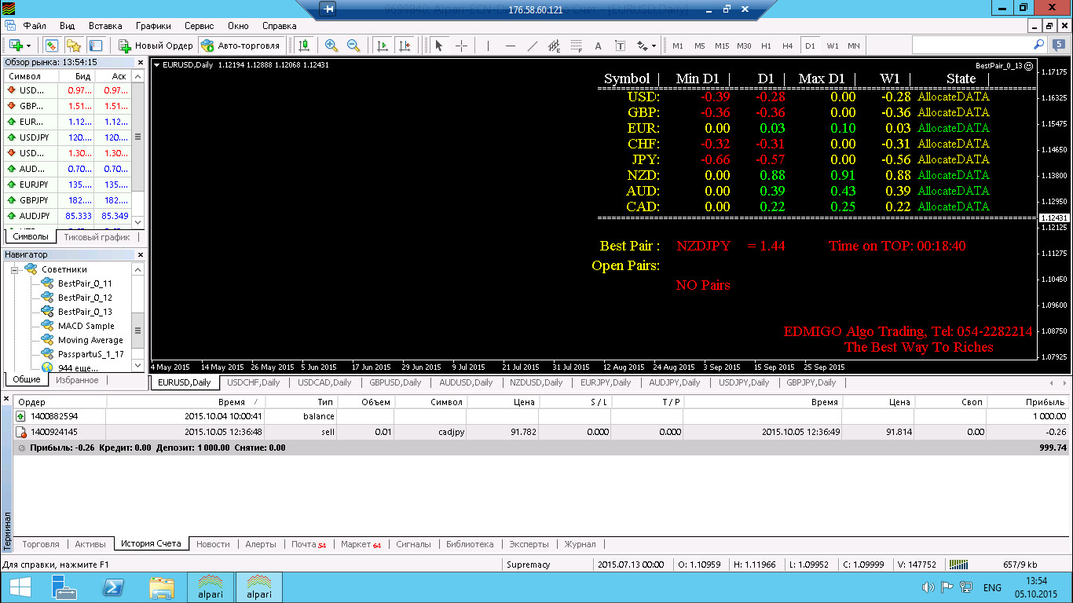The image size is (1073, 603).
Task: Open PowerShell from taskbar
Action: 112,588
